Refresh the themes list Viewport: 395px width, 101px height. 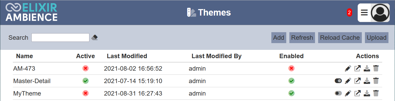302,38
